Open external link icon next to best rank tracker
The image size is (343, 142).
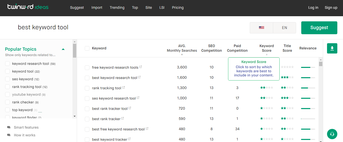(123, 118)
